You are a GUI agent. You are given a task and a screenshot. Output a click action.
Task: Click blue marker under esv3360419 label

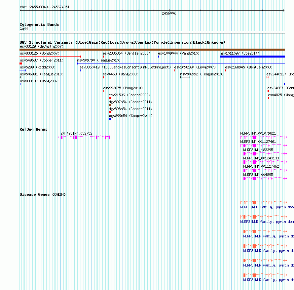(80, 70)
